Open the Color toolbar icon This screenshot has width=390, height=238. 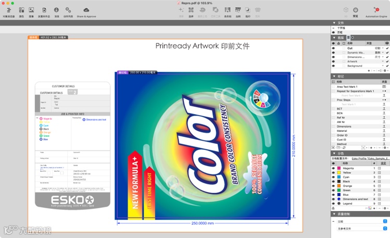click(22, 10)
